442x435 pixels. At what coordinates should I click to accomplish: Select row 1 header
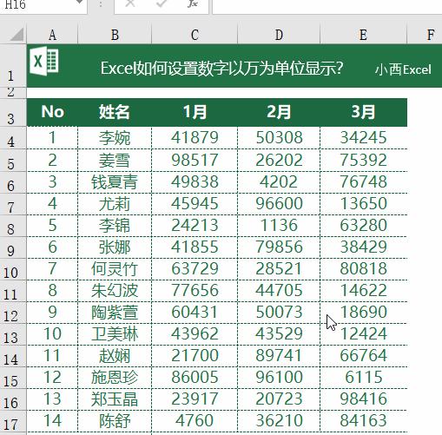pyautogui.click(x=13, y=66)
